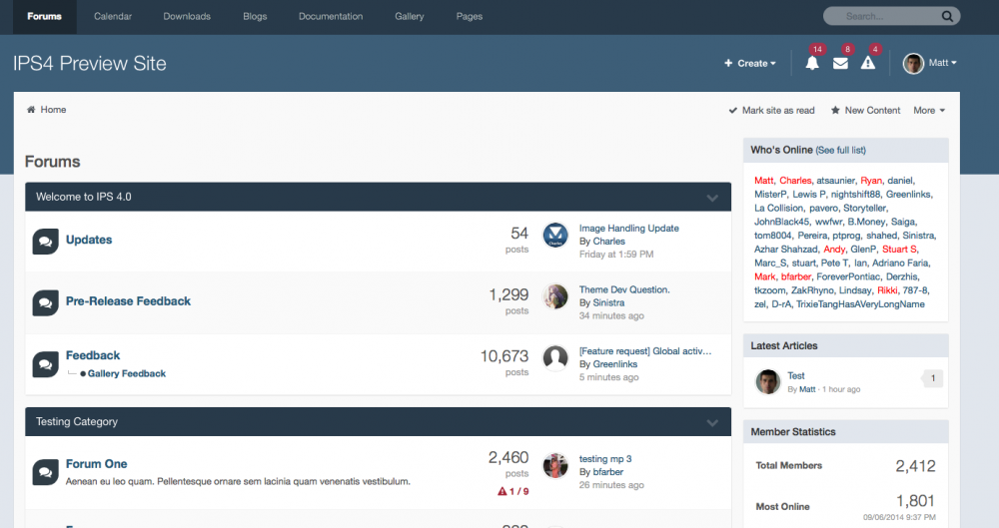Click bfarber's avatar in Forum One row
This screenshot has height=528, width=999.
click(x=554, y=465)
